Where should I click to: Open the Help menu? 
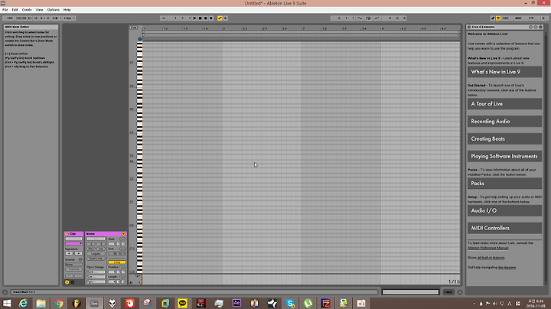[67, 10]
